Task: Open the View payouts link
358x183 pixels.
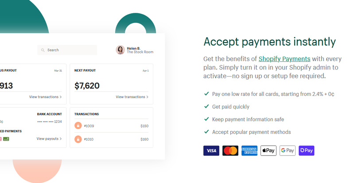Action: coord(49,139)
